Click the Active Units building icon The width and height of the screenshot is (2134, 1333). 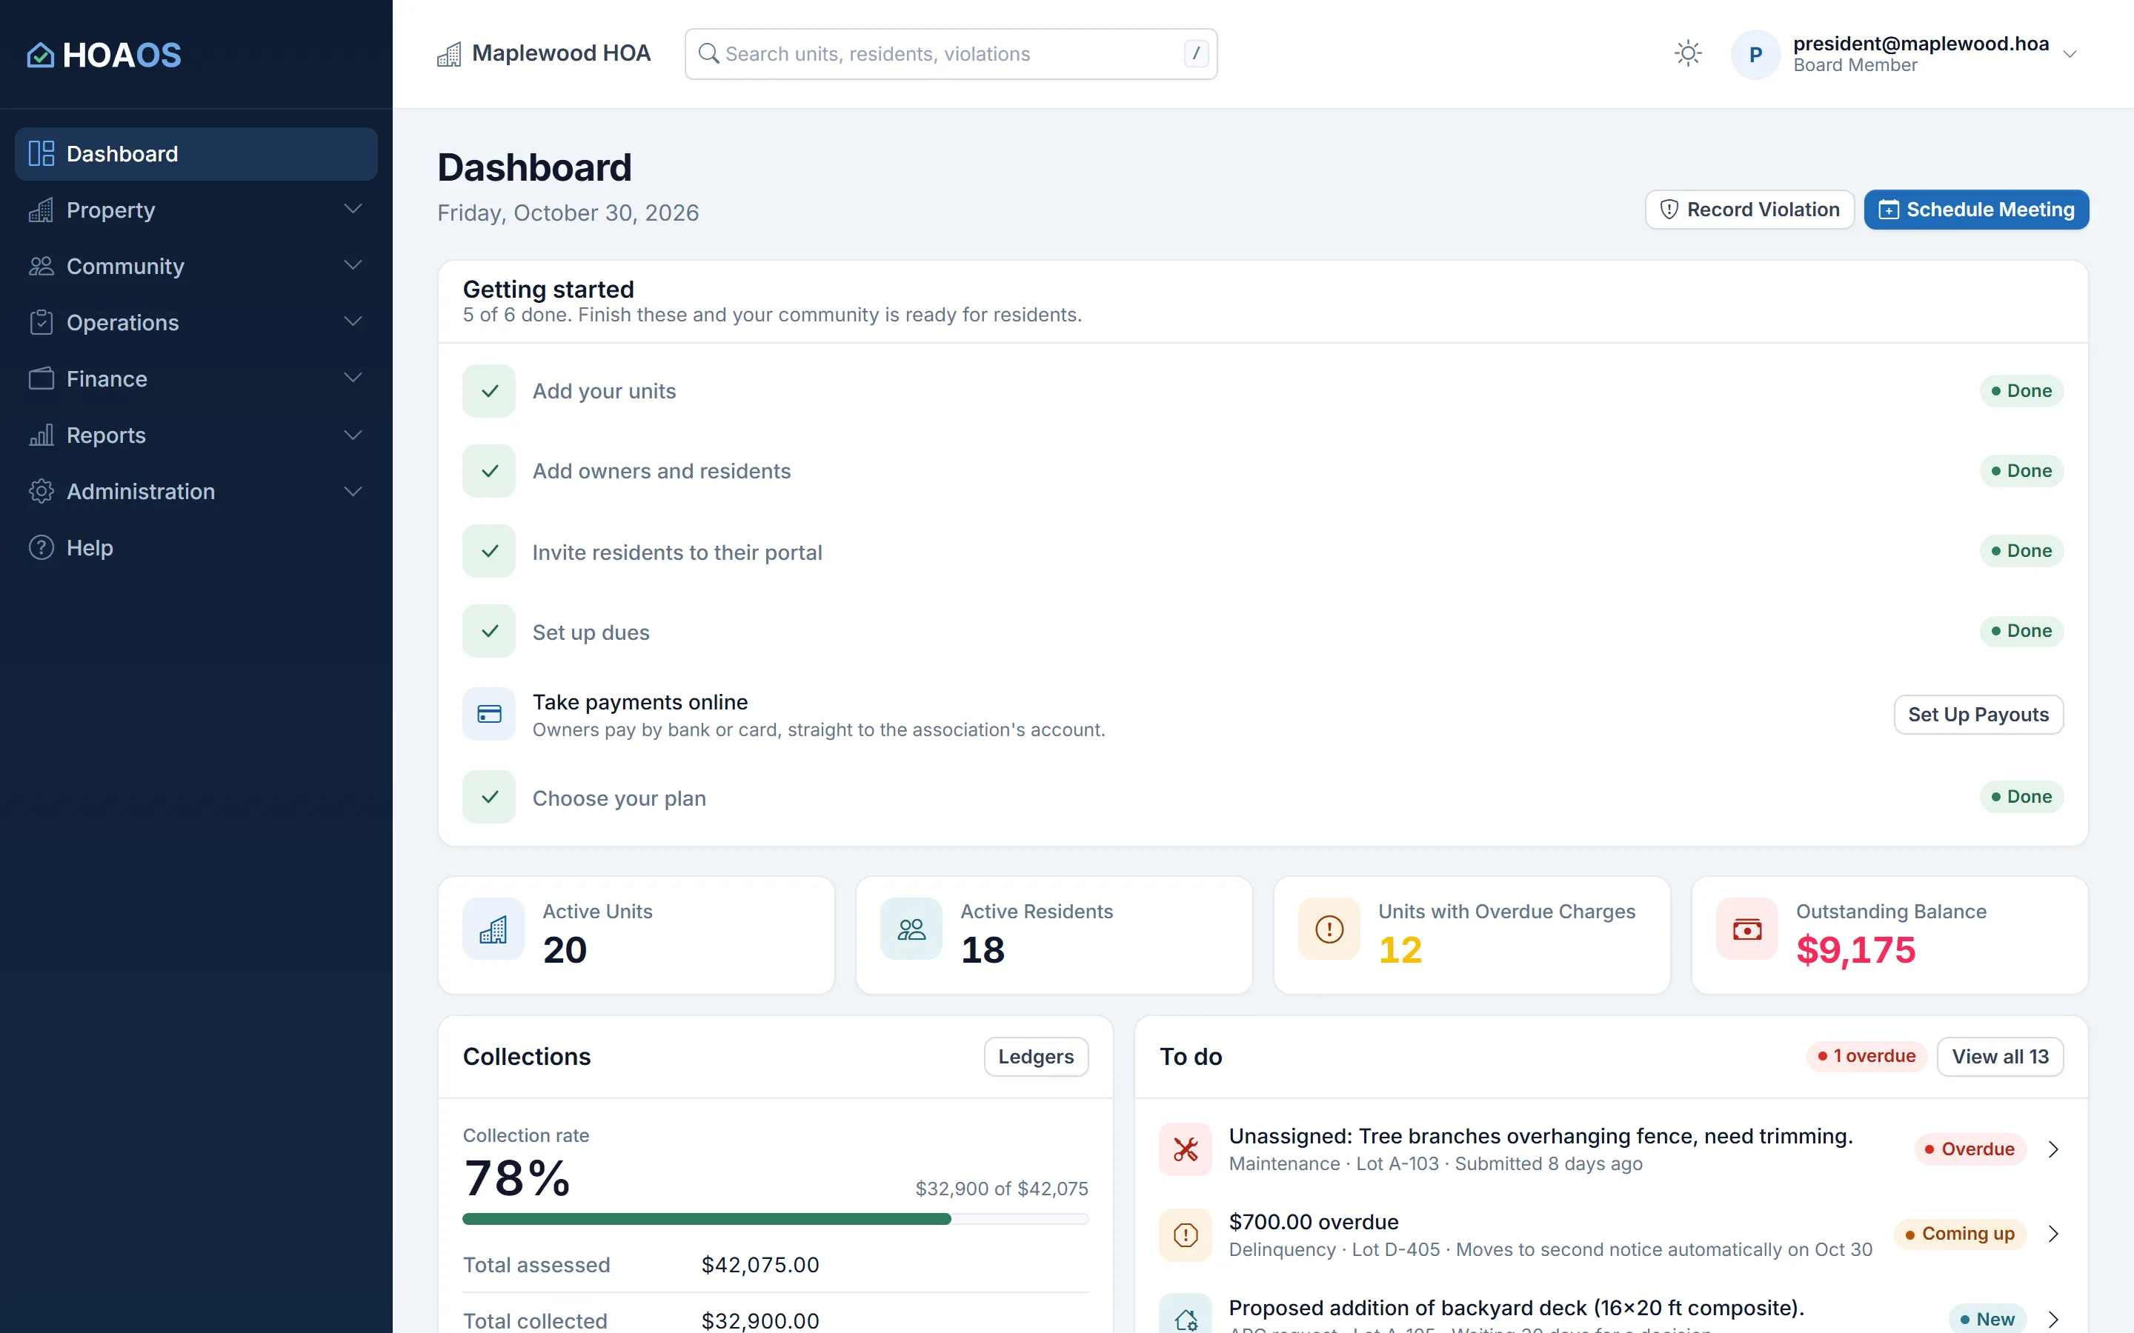point(493,929)
